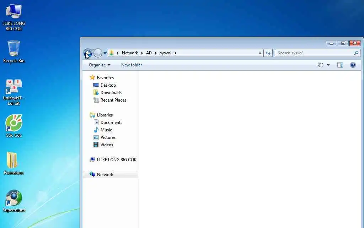Click the search magnifier icon

tap(356, 53)
